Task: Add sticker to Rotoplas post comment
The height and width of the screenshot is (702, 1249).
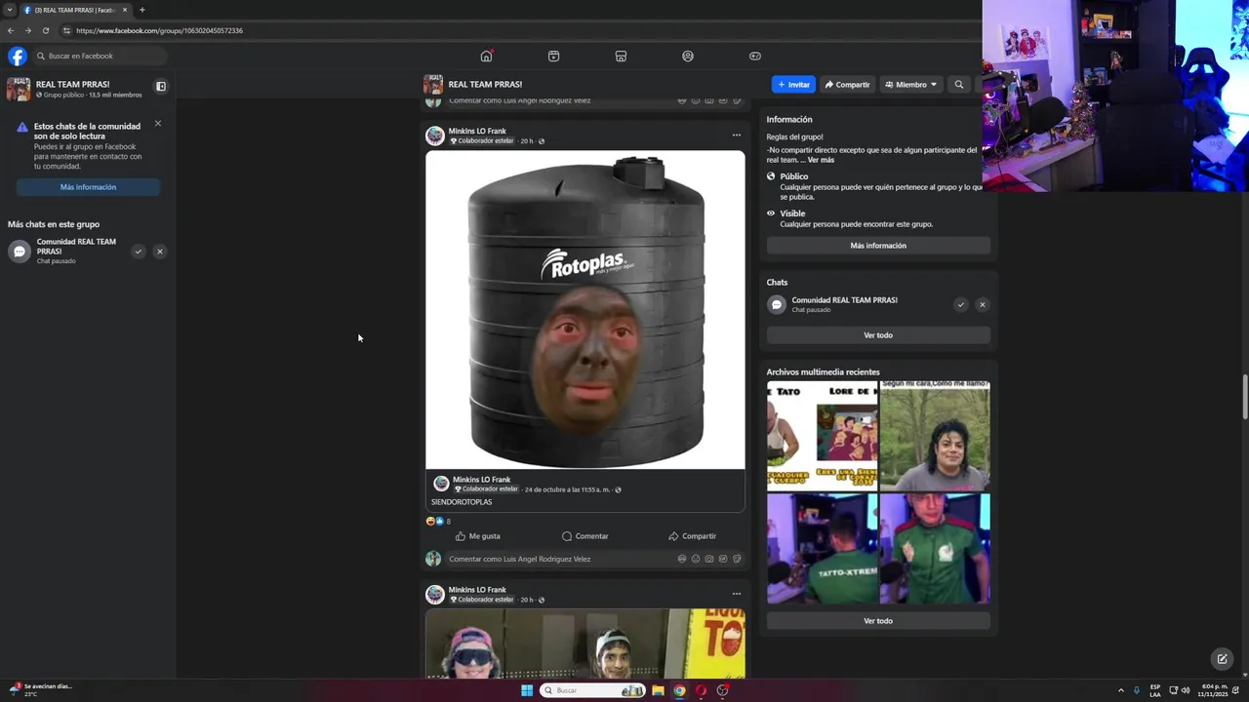Action: coord(737,559)
